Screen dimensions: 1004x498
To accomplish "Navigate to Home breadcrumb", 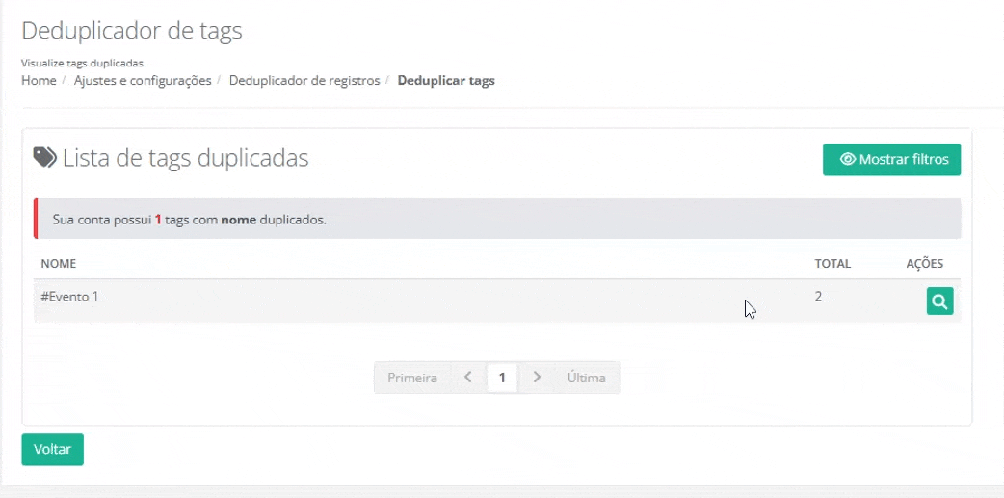I will [x=39, y=81].
